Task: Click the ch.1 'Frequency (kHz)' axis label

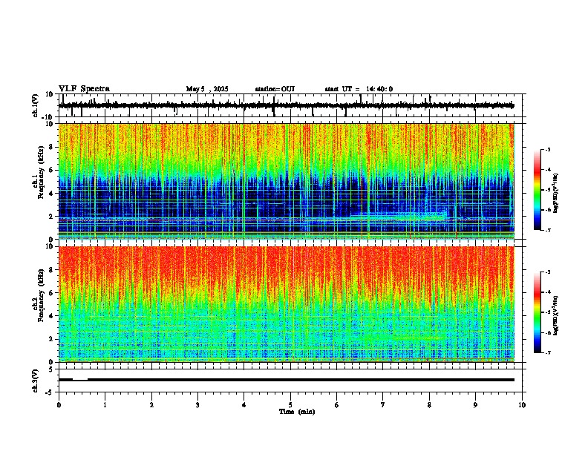Action: [42, 173]
